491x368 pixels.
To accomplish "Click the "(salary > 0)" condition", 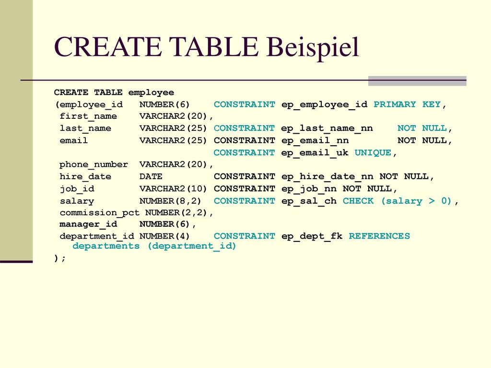I will click(x=416, y=201).
